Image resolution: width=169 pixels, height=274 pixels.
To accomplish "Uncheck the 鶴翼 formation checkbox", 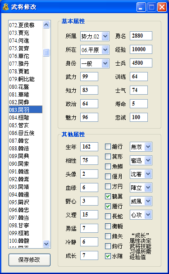I will 108,197.
